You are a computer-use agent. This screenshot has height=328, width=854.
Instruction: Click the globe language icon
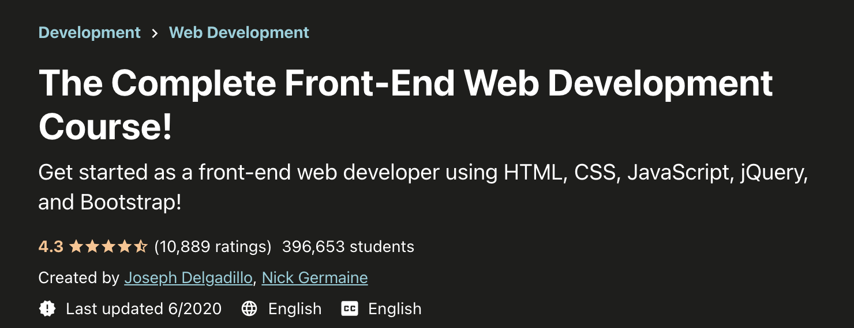tap(249, 309)
